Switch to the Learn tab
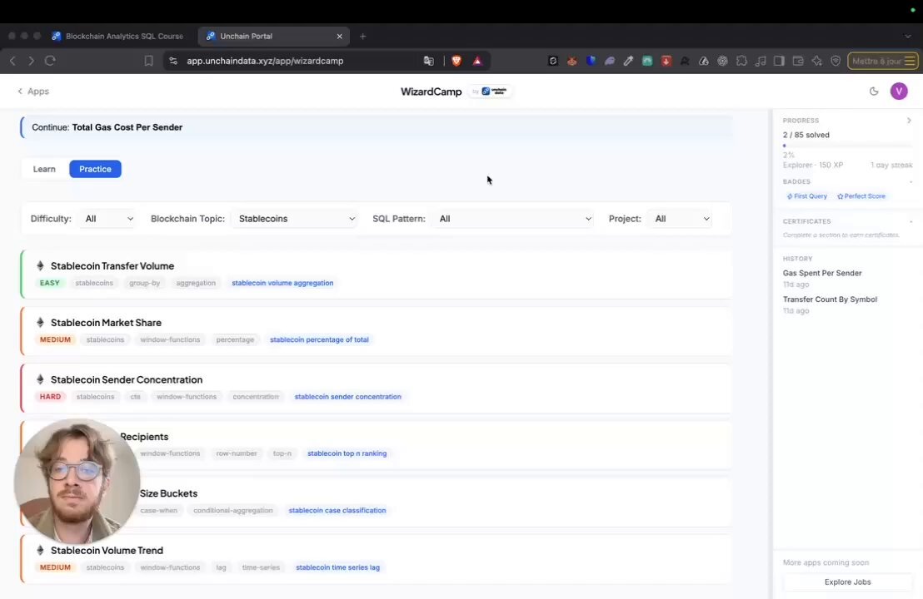Screen dimensions: 923x599 click(x=44, y=169)
